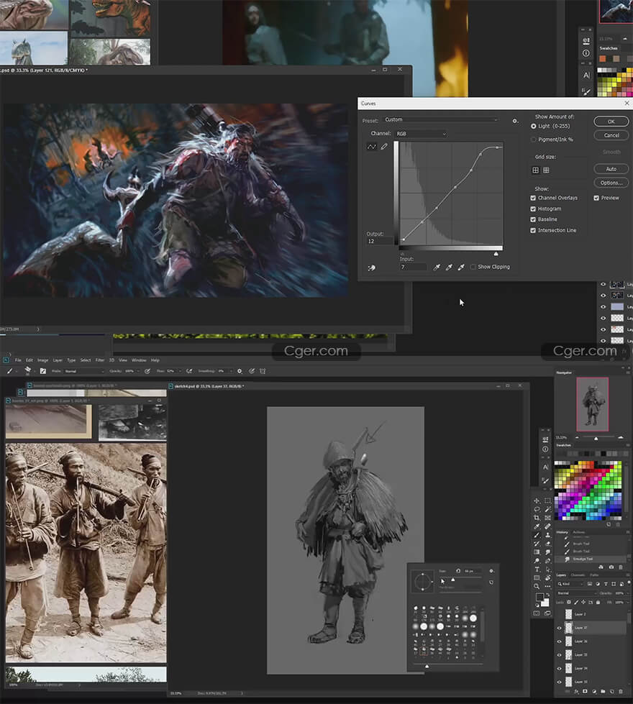Select the simple grid size icon
The width and height of the screenshot is (633, 704).
535,170
